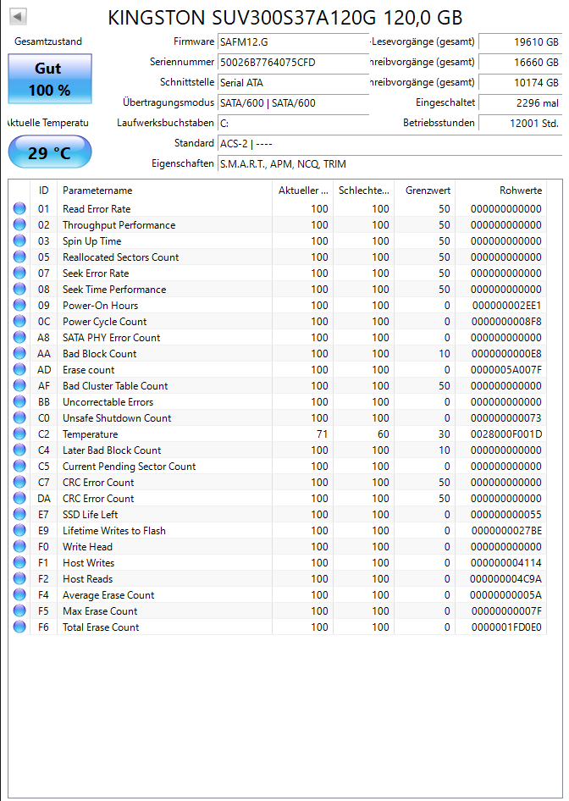Click the Gut 100 % health status button
This screenshot has height=801, width=569.
[50, 80]
